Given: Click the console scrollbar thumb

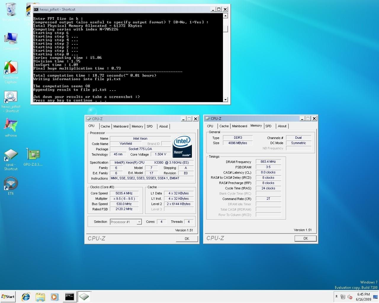Looking at the screenshot, I should pos(225,29).
